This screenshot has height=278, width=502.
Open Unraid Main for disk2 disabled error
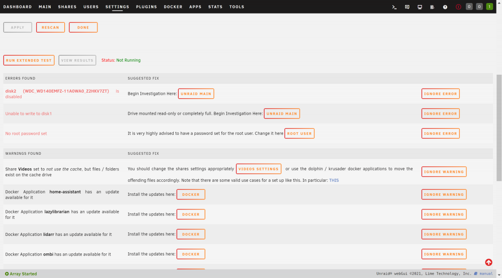[x=196, y=94]
